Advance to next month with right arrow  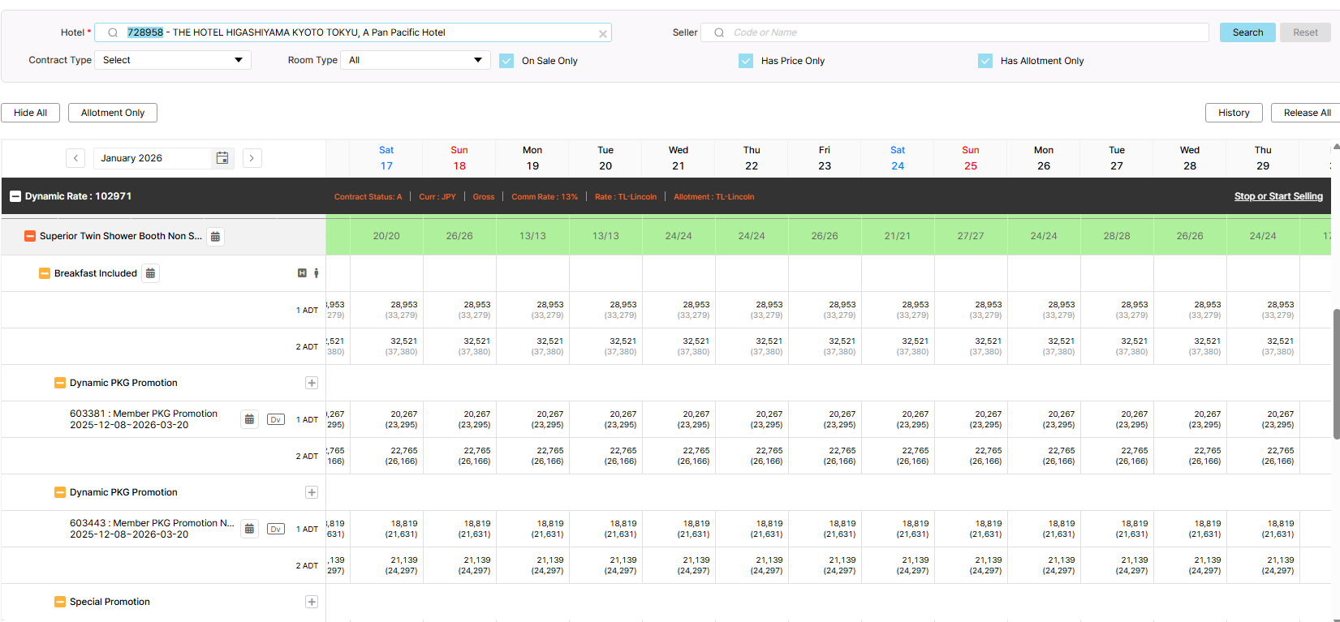coord(252,158)
